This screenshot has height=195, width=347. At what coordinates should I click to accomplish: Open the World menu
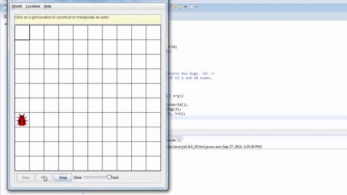tap(17, 6)
